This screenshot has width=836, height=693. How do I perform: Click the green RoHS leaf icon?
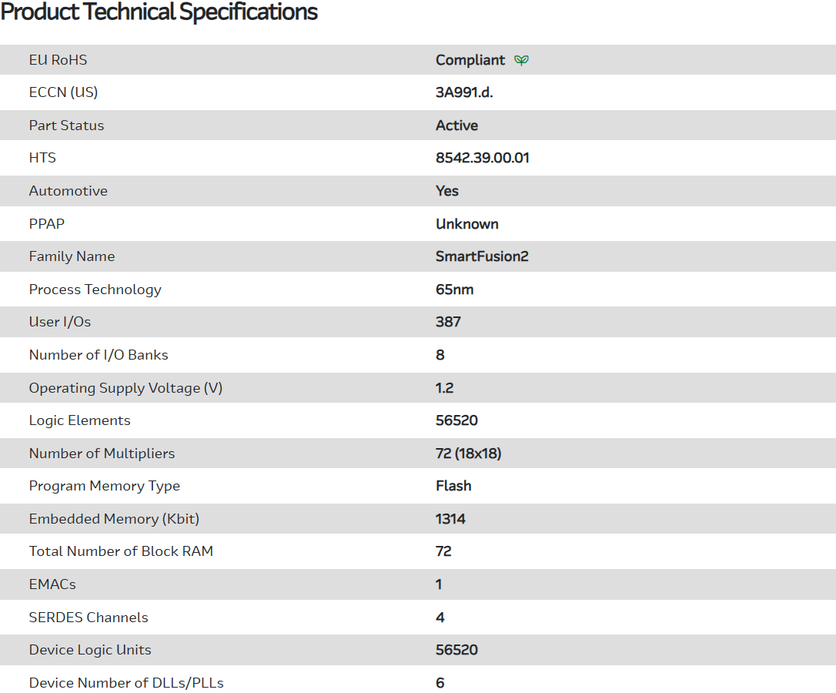tap(521, 60)
